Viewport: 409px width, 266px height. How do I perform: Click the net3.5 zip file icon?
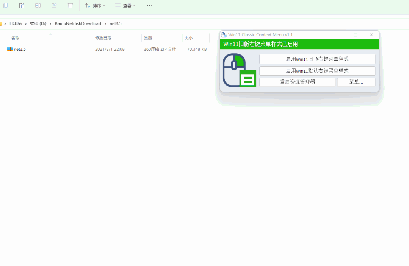9,49
